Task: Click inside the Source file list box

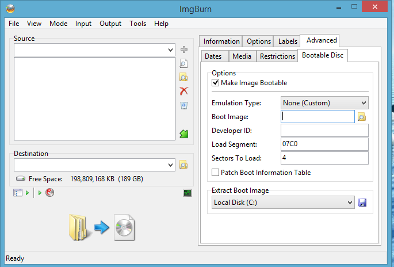Action: [94, 98]
